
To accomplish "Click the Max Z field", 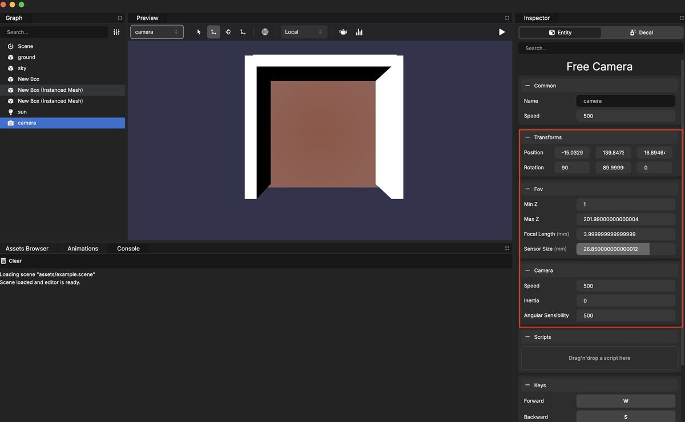I will click(x=626, y=219).
